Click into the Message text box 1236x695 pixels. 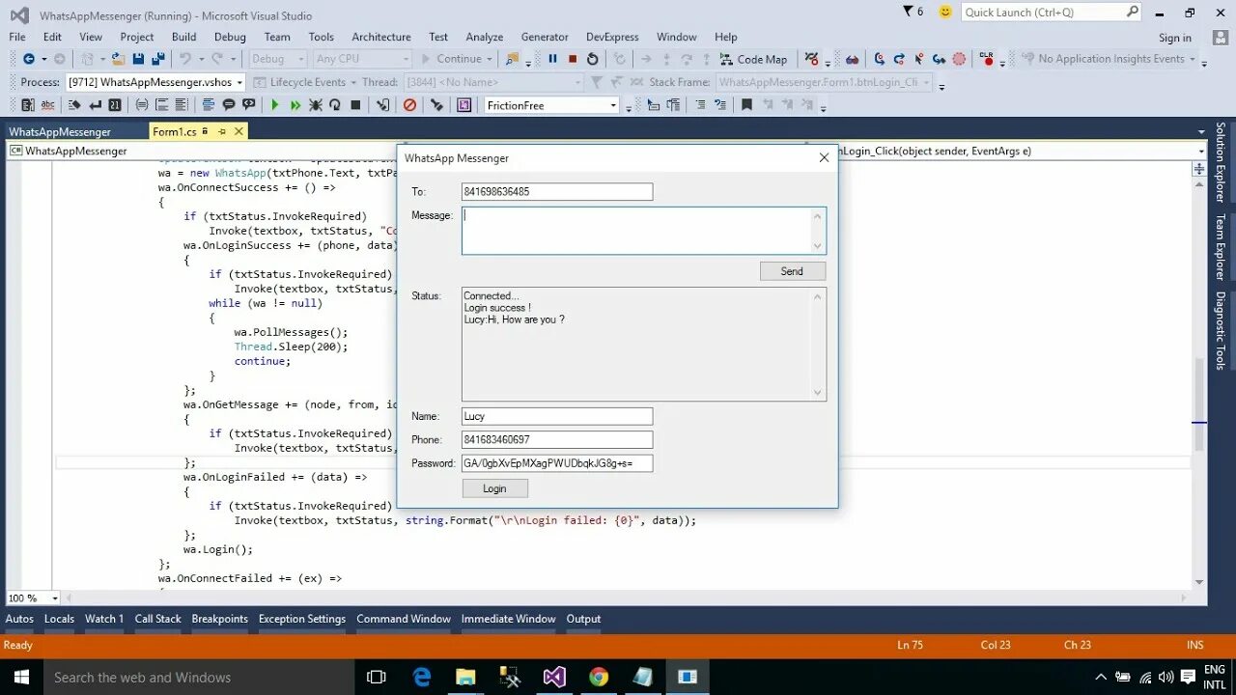click(x=637, y=231)
